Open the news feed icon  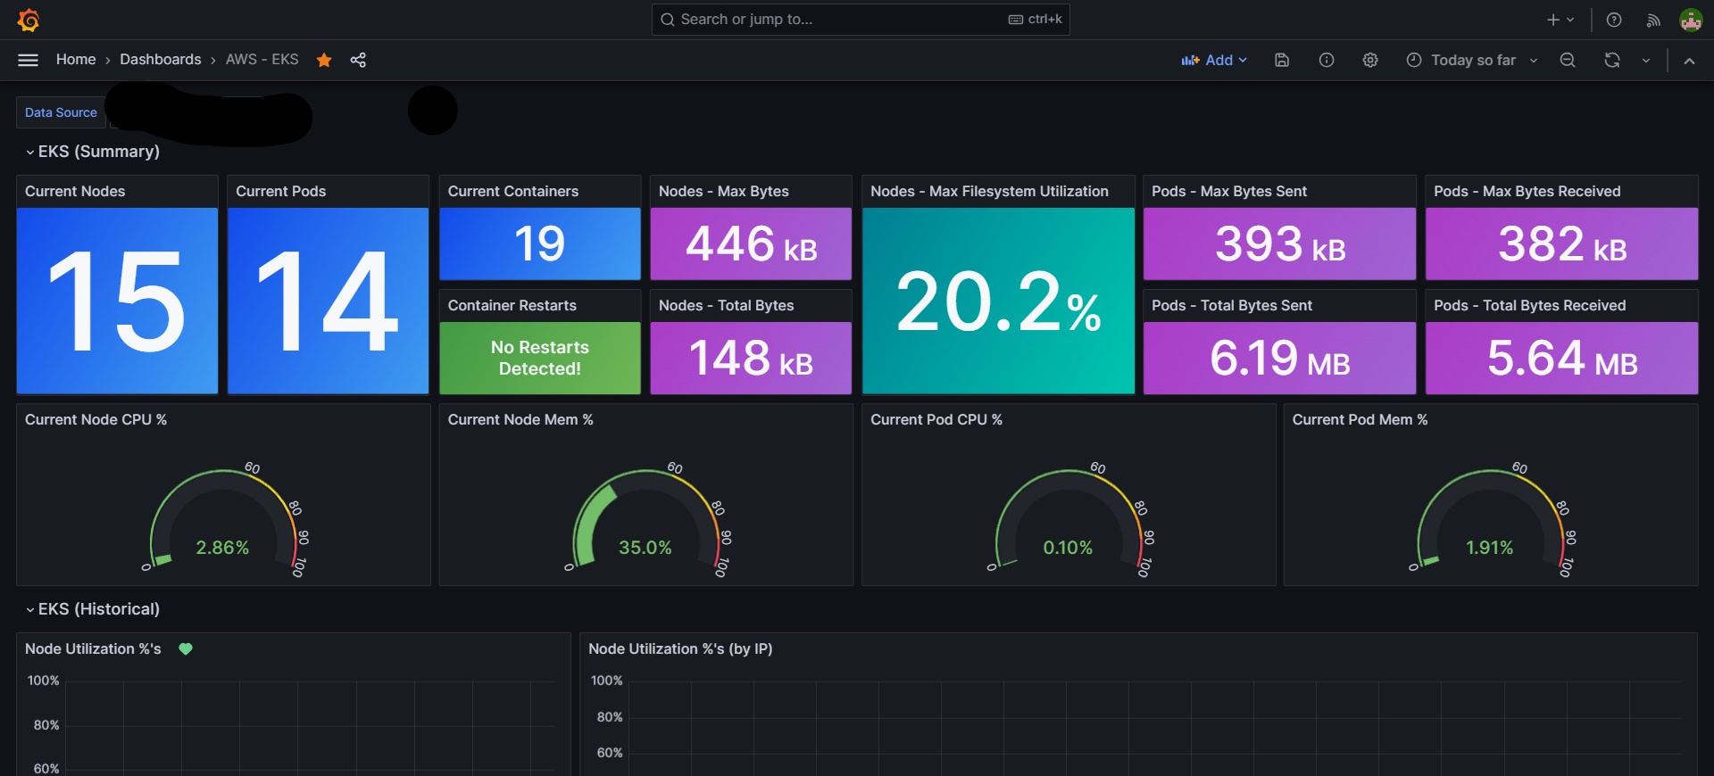pos(1653,20)
